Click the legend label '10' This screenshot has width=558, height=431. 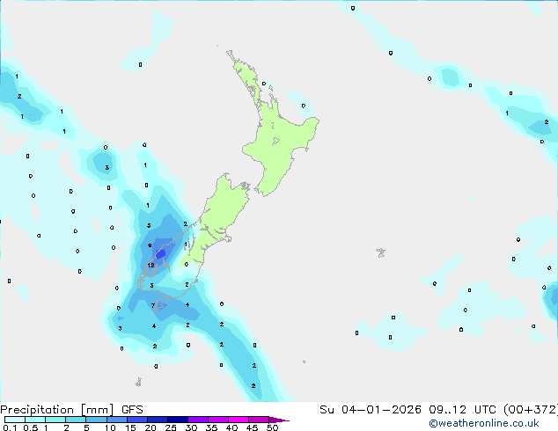coord(110,427)
